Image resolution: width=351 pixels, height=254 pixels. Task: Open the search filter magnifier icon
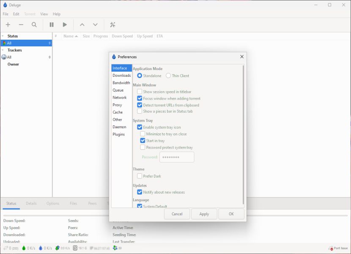click(34, 24)
